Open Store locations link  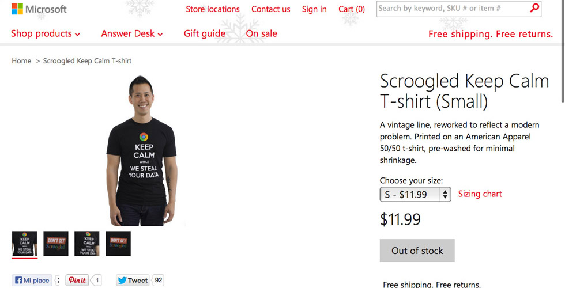tap(213, 9)
